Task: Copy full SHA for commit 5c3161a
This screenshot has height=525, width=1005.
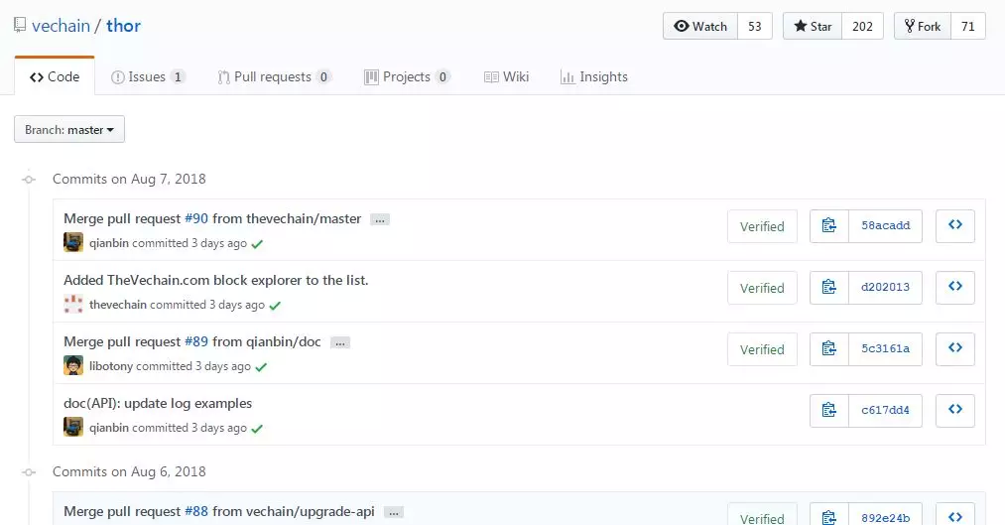Action: [828, 348]
